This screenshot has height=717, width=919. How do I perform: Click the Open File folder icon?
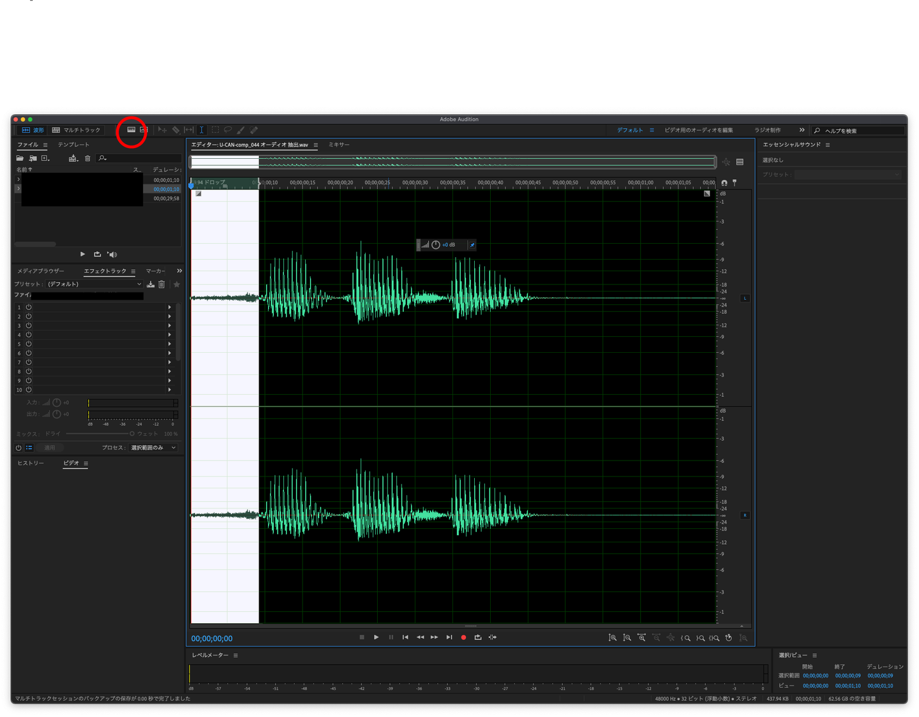(x=20, y=158)
